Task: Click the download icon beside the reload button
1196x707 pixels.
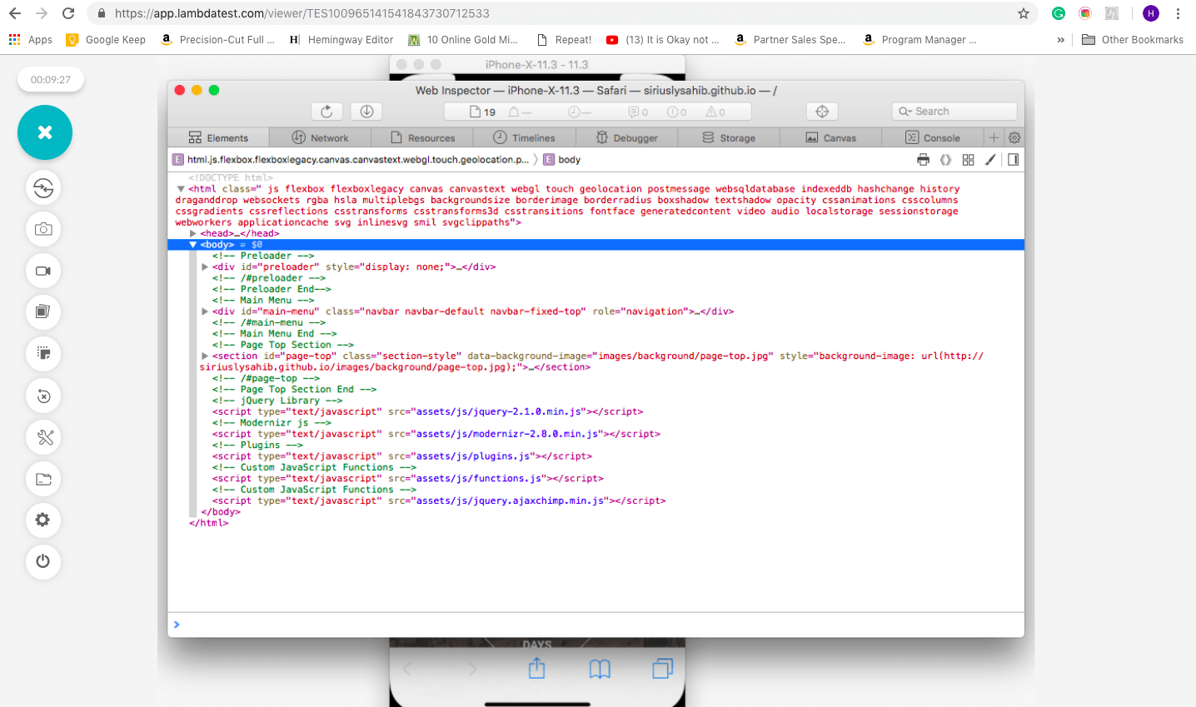Action: [x=365, y=111]
